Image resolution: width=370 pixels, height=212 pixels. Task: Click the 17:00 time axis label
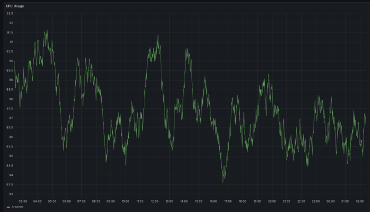[x=228, y=201]
